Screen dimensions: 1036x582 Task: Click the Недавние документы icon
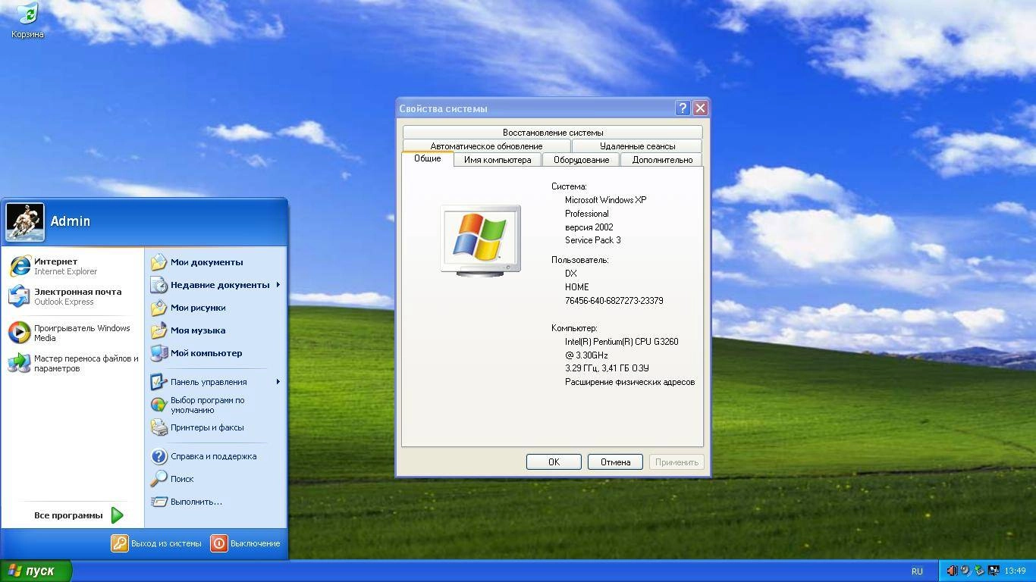[x=159, y=285]
